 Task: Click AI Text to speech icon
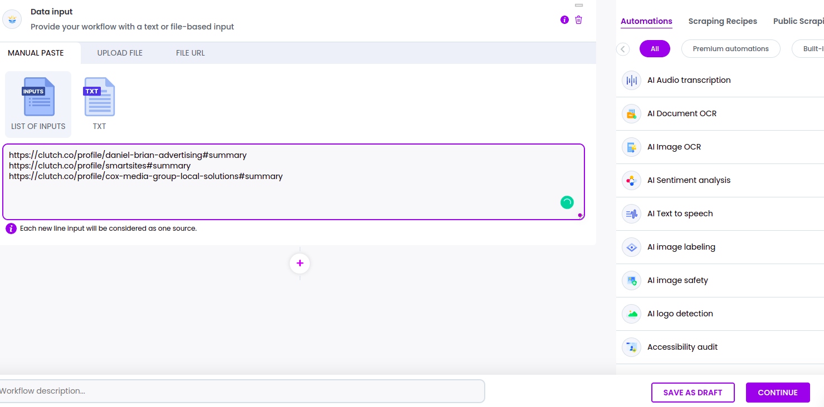[x=632, y=214]
